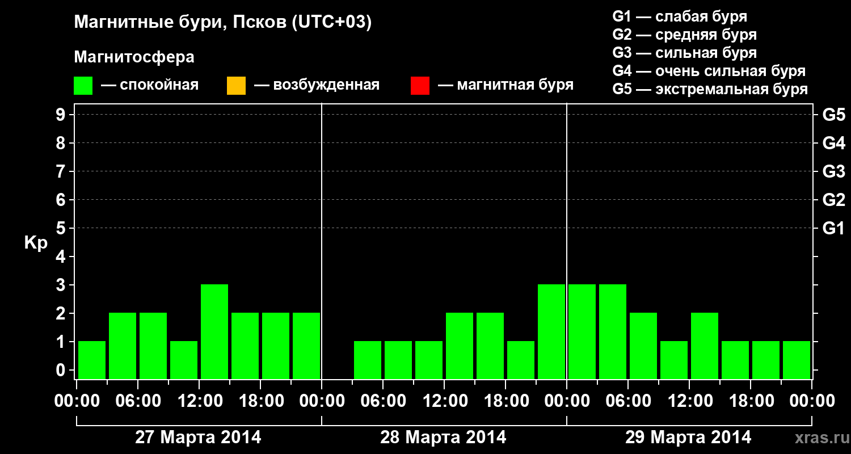Viewport: 851px width, 454px height.
Task: Click 'G5 — экстремальная буря' legend line
Action: tap(710, 89)
